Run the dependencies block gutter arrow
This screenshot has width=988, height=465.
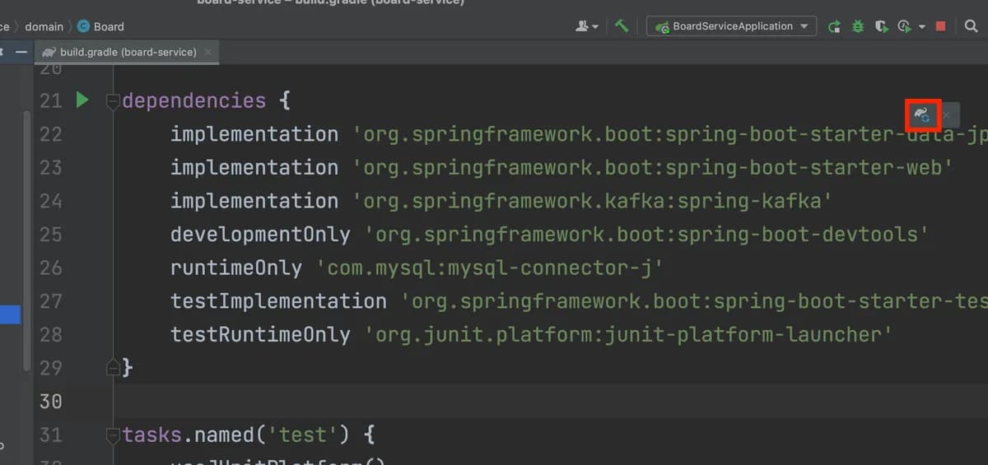pyautogui.click(x=82, y=100)
